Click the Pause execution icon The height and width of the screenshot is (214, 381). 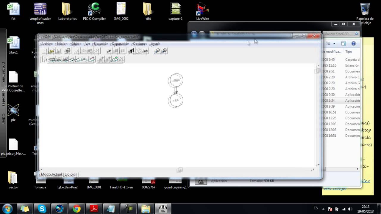(123, 51)
